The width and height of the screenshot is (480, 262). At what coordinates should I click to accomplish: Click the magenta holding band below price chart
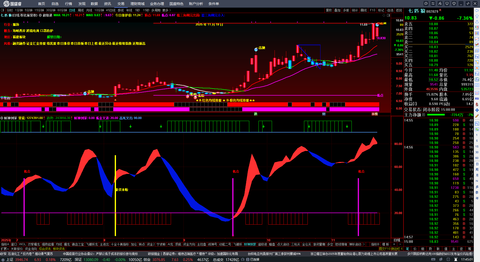tap(189, 109)
